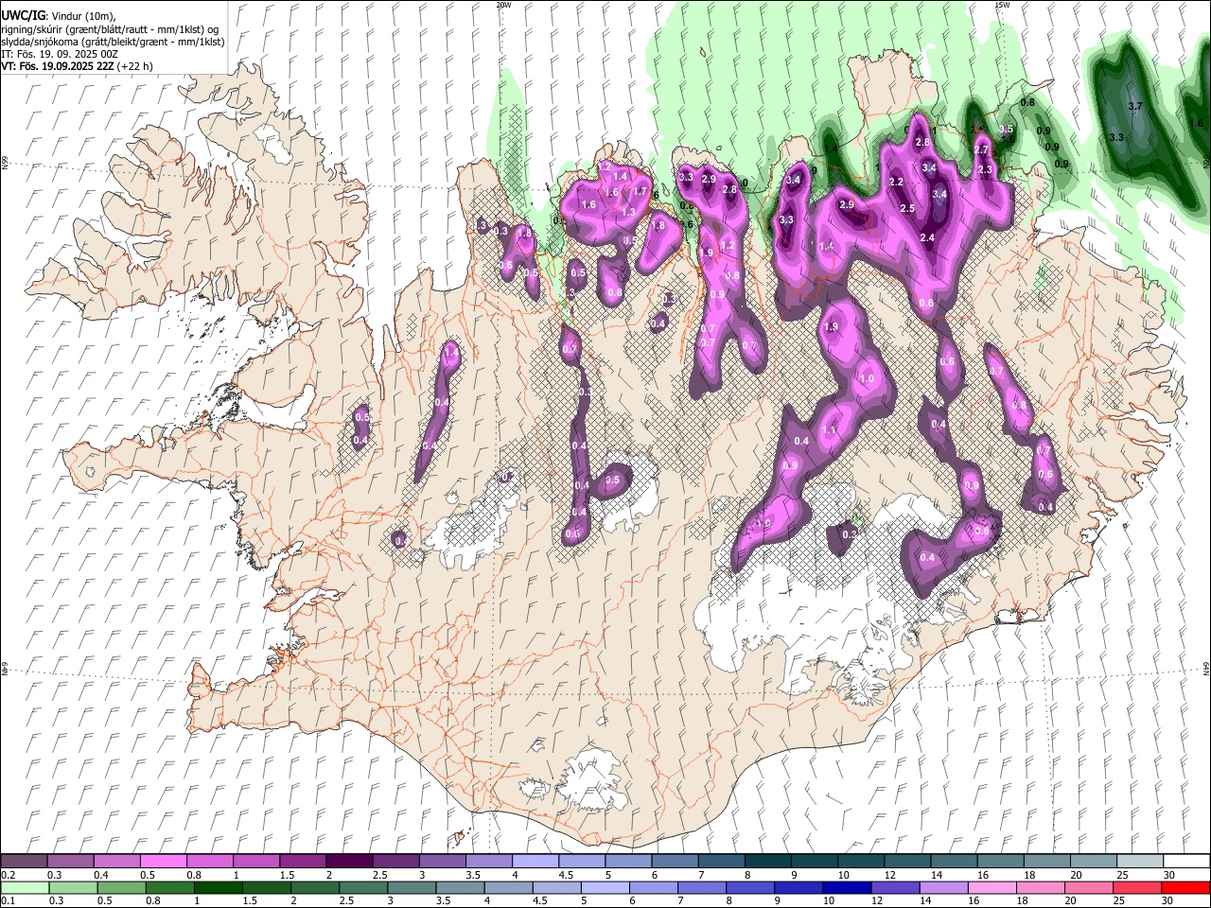Click the '1.7' precipitation value on the map

640,191
